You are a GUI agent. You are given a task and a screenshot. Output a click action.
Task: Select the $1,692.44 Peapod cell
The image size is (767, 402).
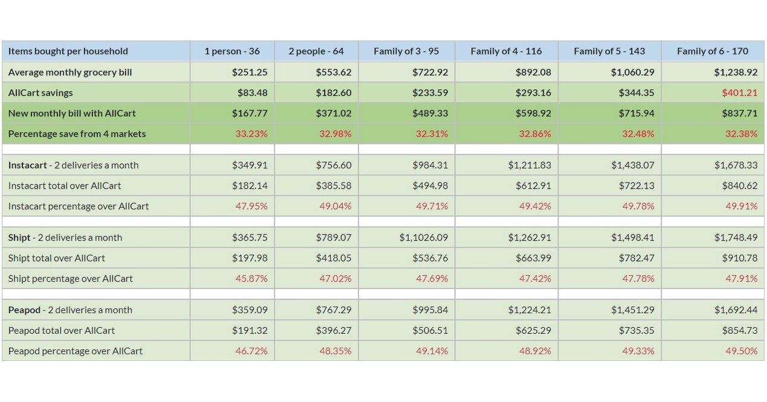click(713, 311)
